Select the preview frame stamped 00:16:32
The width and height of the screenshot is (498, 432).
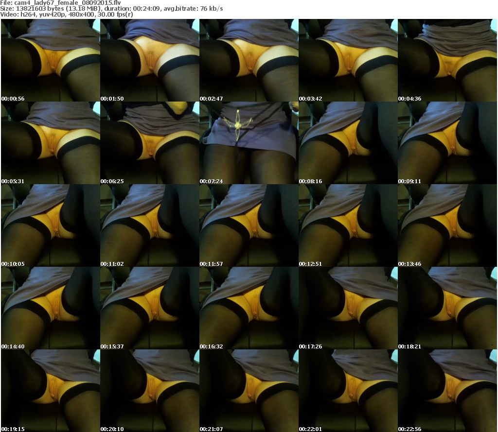coord(249,308)
